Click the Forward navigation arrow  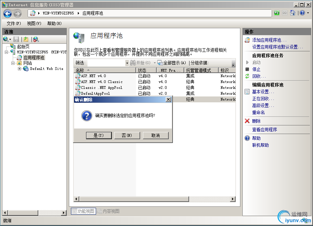pyautogui.click(x=18, y=13)
